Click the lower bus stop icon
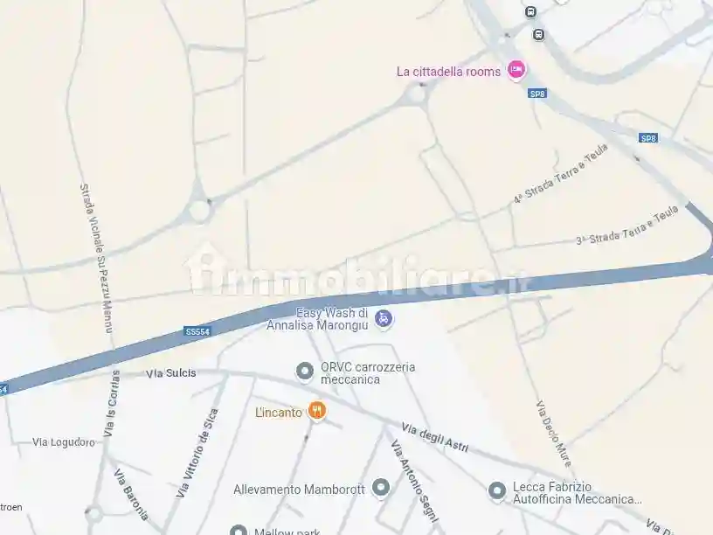 539,34
